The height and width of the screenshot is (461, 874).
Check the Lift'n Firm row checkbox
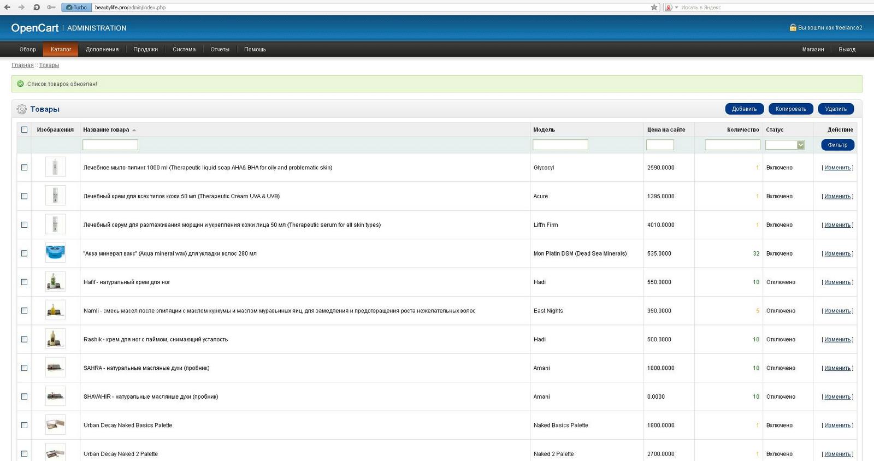(24, 224)
